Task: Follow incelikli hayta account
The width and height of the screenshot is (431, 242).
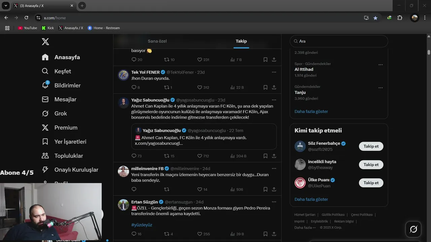Action: (371, 165)
